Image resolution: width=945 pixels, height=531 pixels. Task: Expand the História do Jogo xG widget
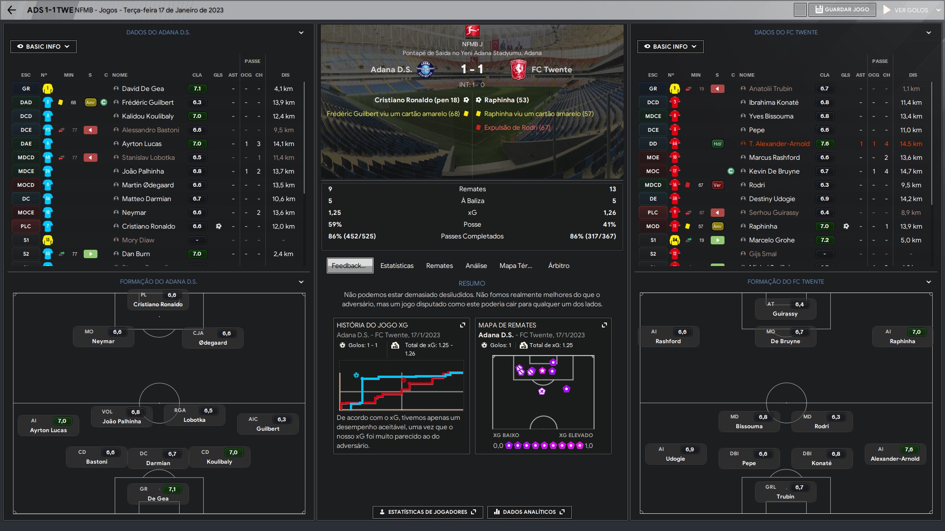coord(463,325)
